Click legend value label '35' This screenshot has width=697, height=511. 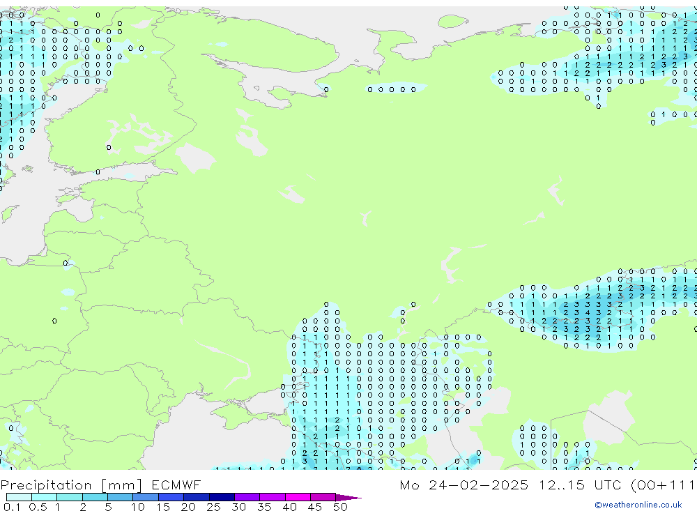tap(264, 507)
